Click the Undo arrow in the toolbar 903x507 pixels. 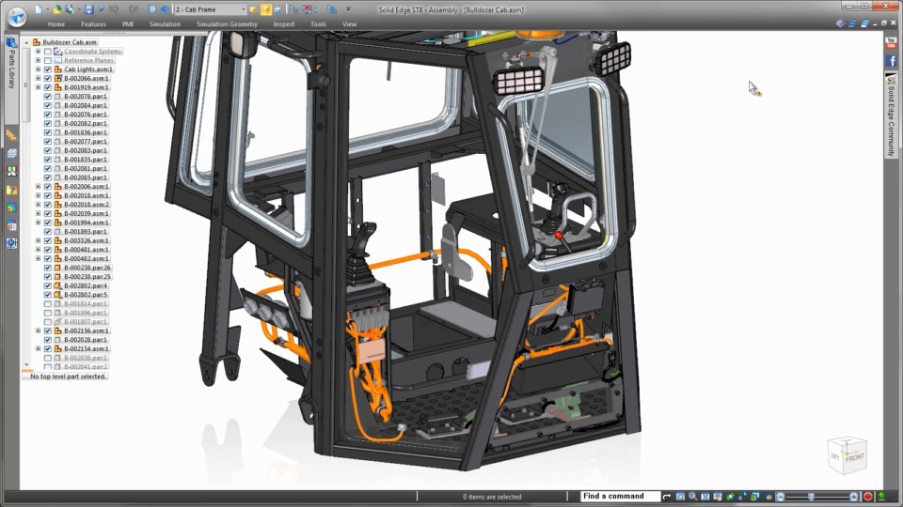pos(114,9)
